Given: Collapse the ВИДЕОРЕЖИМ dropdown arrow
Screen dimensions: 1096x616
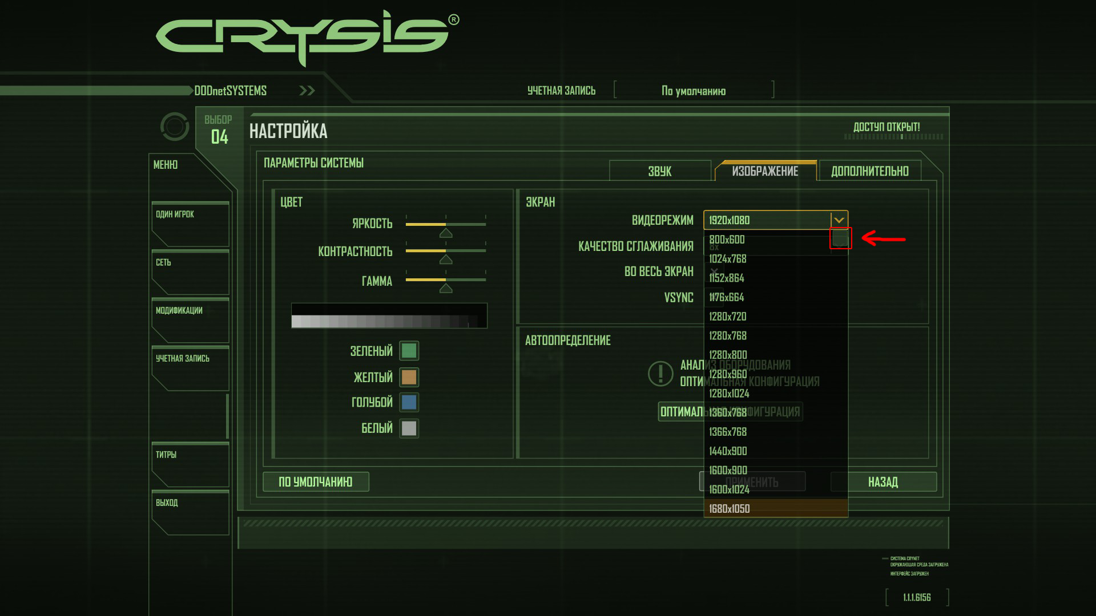Looking at the screenshot, I should (x=839, y=220).
